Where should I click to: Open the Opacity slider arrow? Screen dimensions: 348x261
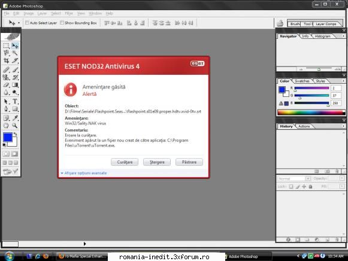click(x=342, y=178)
